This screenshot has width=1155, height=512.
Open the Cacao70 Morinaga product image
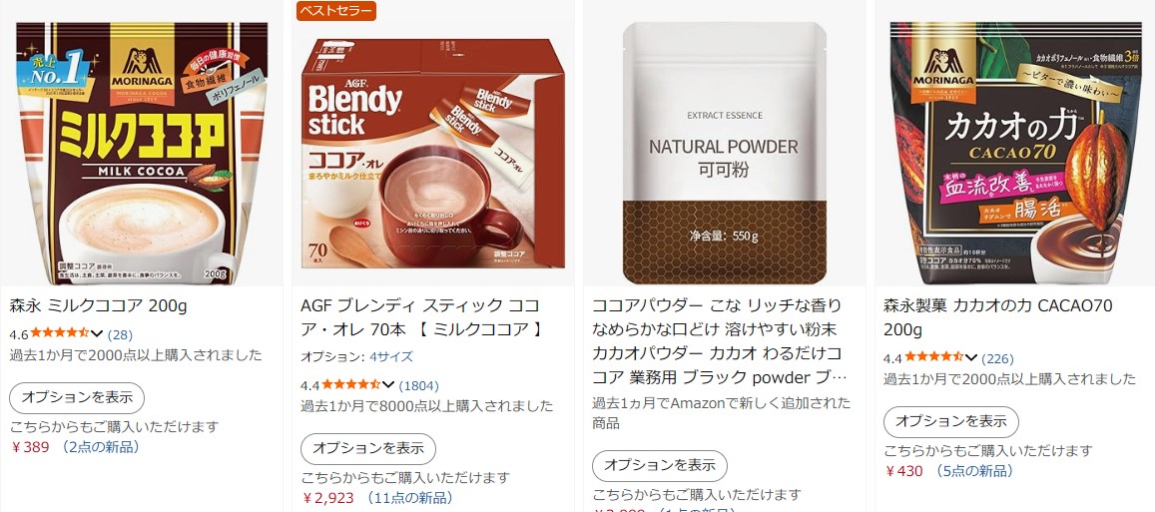pos(1016,154)
